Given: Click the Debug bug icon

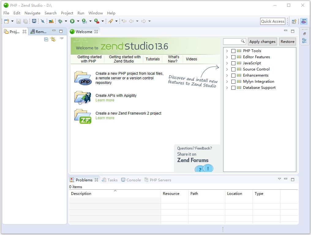Looking at the screenshot, I should (60, 21).
